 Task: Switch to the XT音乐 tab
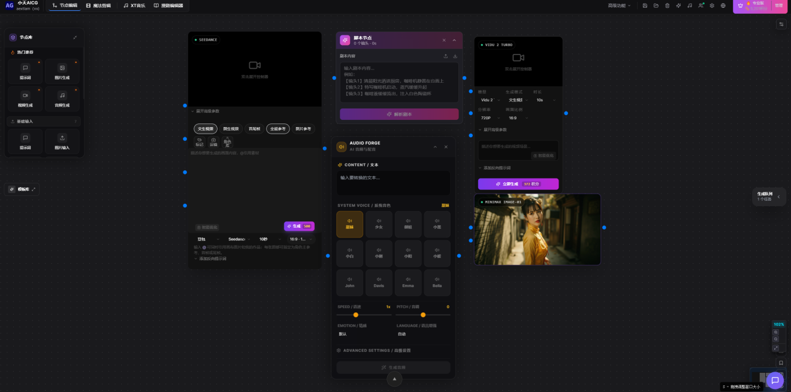coord(134,5)
